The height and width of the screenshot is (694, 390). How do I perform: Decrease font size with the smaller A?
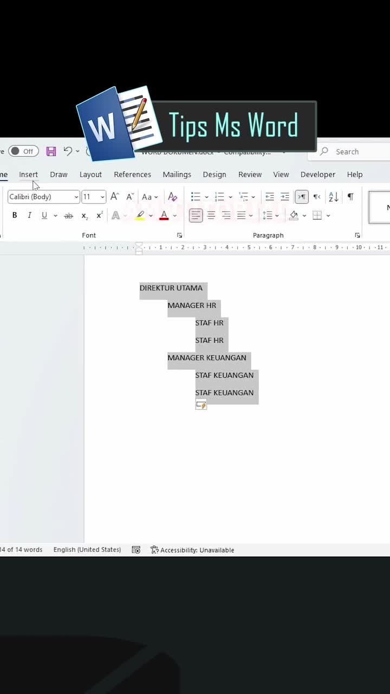tap(129, 196)
